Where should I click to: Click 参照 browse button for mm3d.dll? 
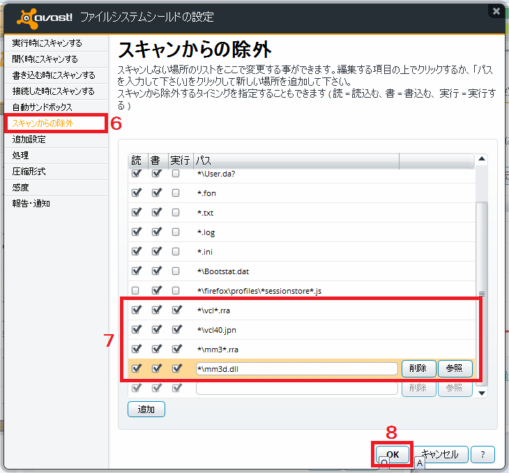tap(455, 368)
